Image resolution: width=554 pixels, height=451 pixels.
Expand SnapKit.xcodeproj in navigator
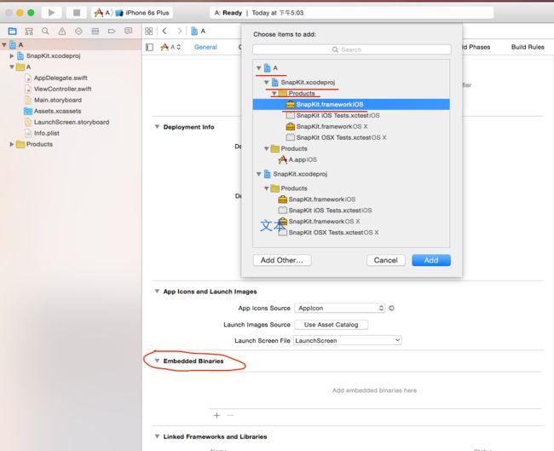[x=12, y=56]
